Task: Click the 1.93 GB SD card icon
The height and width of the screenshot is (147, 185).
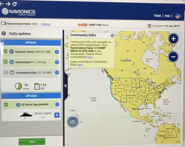Action: (x=37, y=86)
